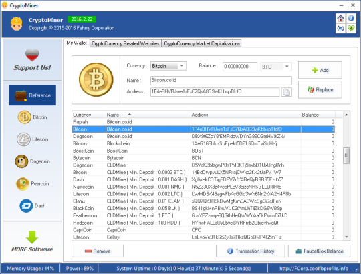The height and width of the screenshot is (274, 361).
Task: Select the Reference wallet item in the sidebar
Action: pos(33,95)
